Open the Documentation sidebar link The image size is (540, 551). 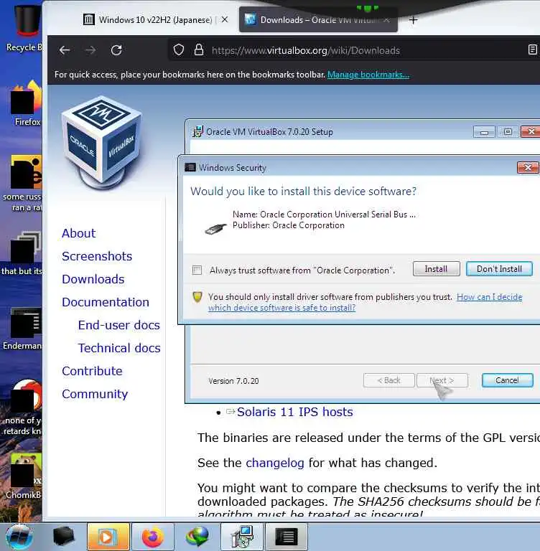click(106, 302)
